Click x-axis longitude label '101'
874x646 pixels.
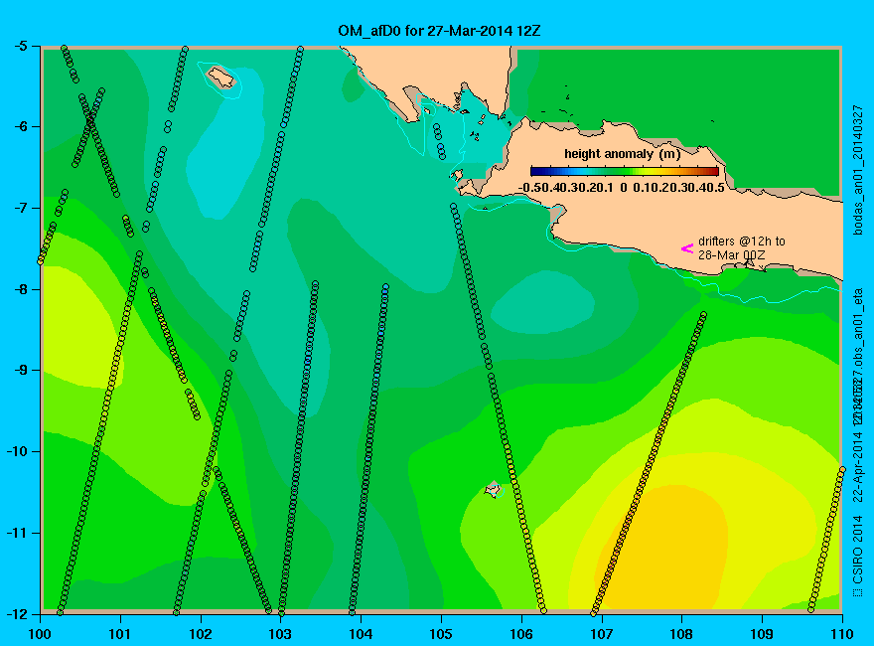pyautogui.click(x=120, y=634)
